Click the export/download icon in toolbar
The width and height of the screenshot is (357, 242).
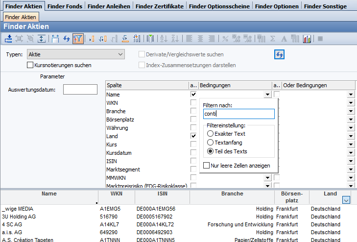9,39
